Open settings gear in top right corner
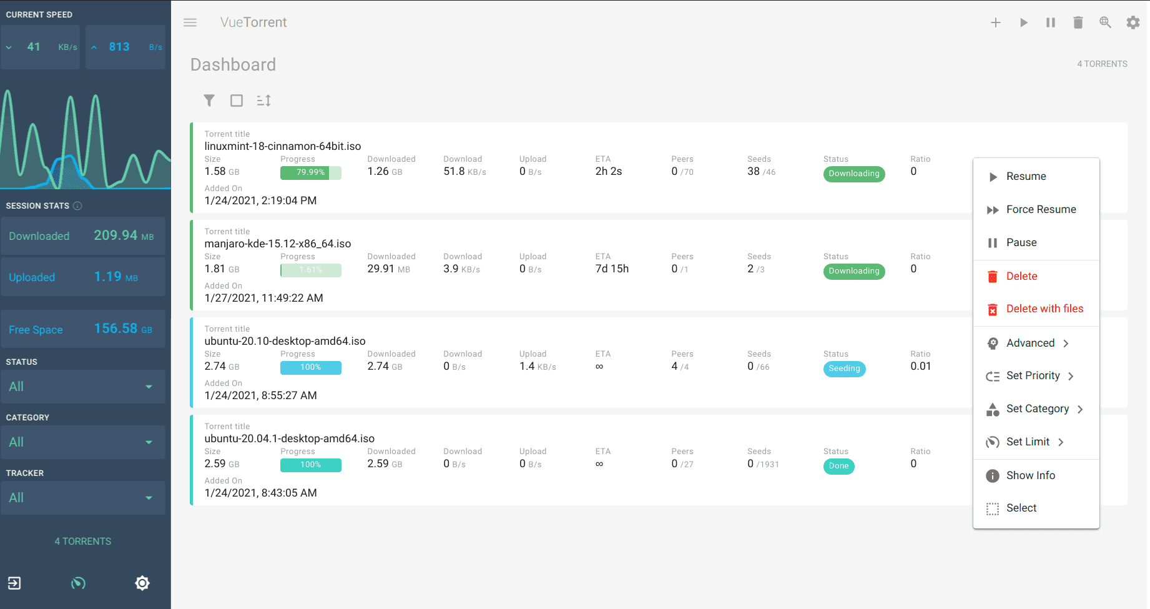 1133,22
